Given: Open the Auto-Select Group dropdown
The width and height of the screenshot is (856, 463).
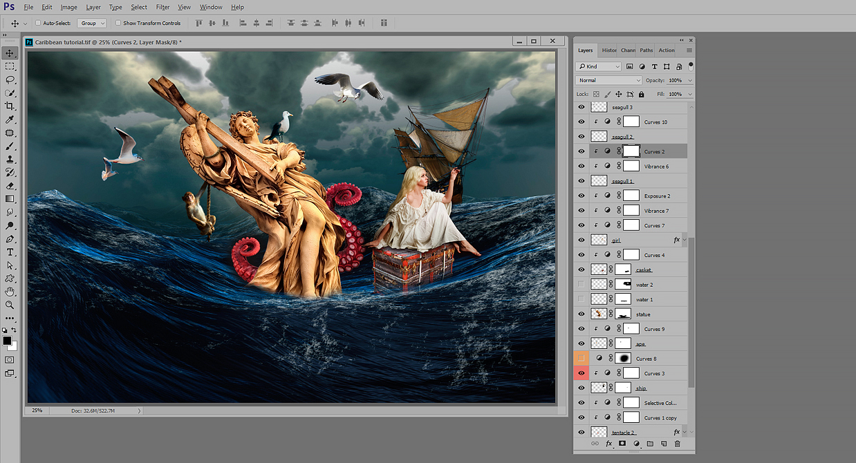Looking at the screenshot, I should (x=91, y=23).
